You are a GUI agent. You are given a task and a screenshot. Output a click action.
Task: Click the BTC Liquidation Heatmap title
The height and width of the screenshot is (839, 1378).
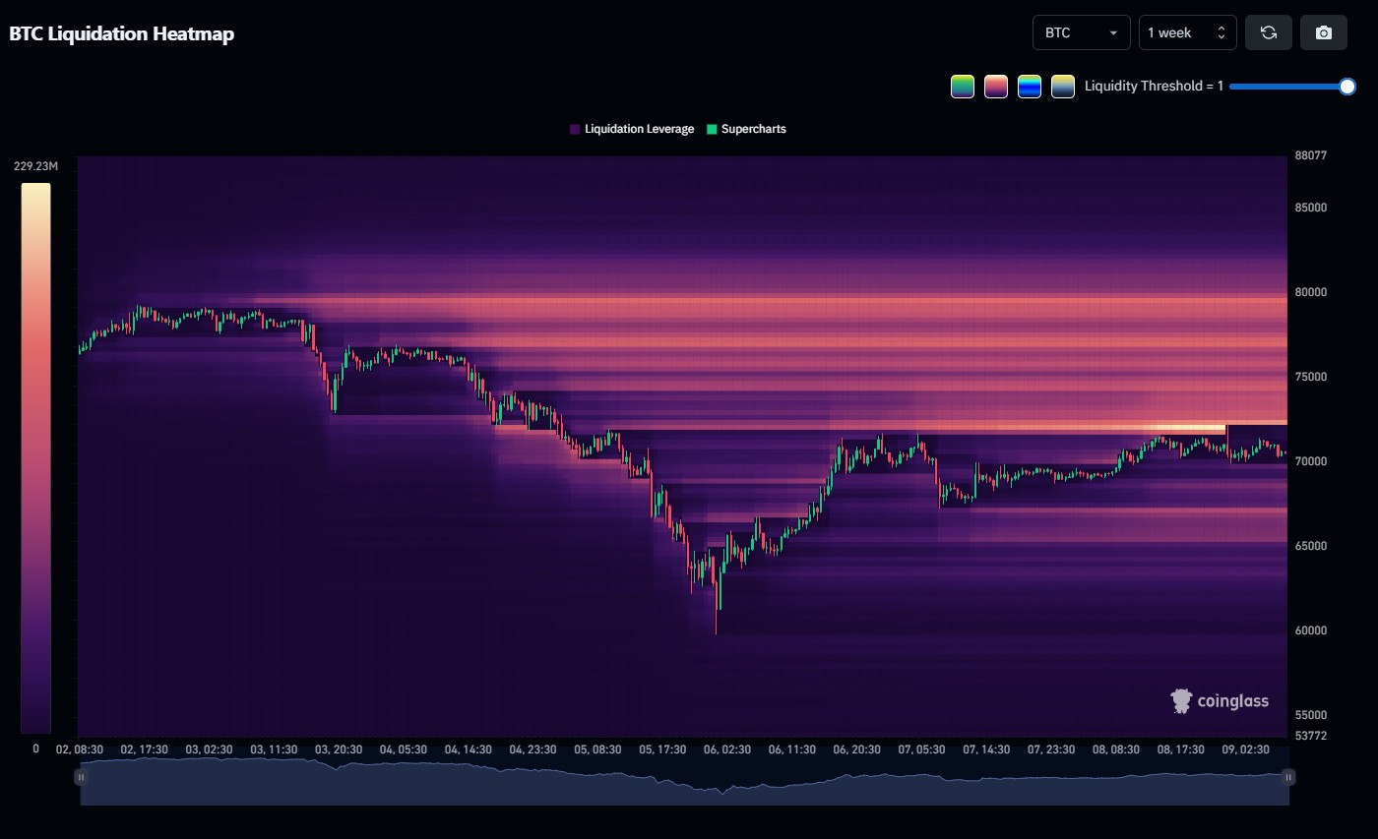[x=122, y=33]
